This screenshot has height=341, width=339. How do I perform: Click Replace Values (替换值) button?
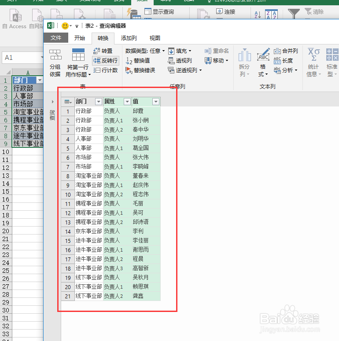[138, 61]
